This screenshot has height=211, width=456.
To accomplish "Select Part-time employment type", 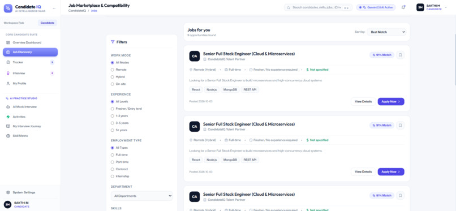I will tap(112, 162).
